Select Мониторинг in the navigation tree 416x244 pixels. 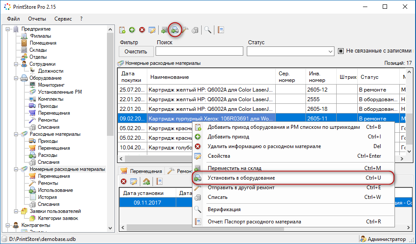pyautogui.click(x=51, y=85)
